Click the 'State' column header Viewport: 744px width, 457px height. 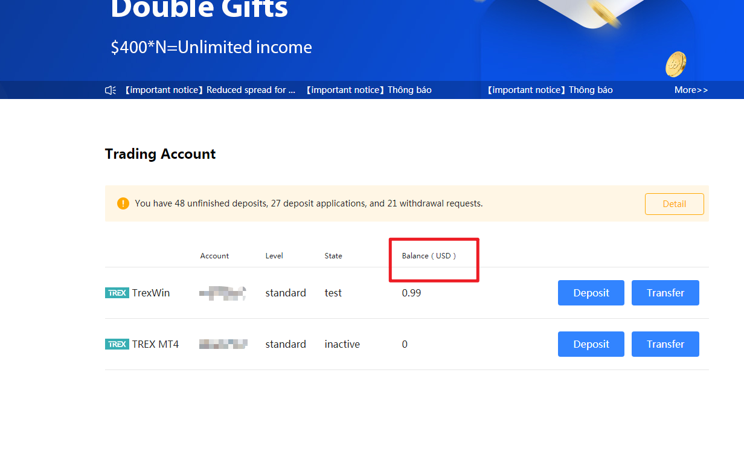pyautogui.click(x=333, y=256)
